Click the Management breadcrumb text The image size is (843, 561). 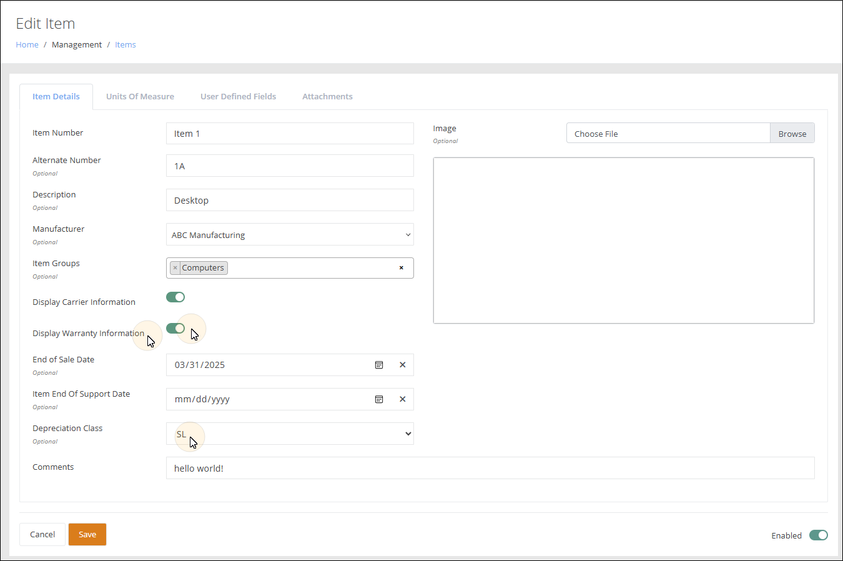77,44
